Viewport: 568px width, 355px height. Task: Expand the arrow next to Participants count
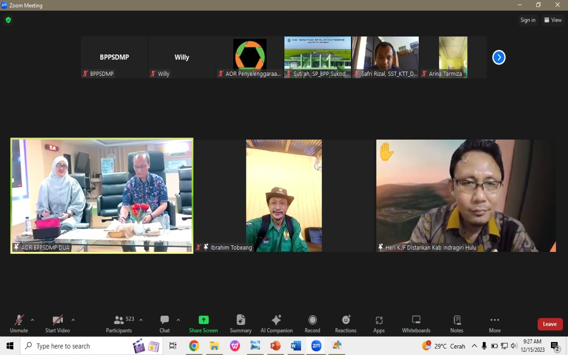tap(141, 320)
